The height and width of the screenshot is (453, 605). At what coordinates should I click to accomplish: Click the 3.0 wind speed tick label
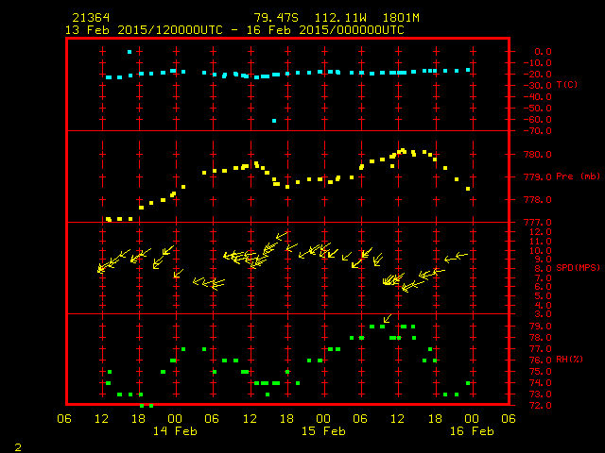[x=543, y=314]
